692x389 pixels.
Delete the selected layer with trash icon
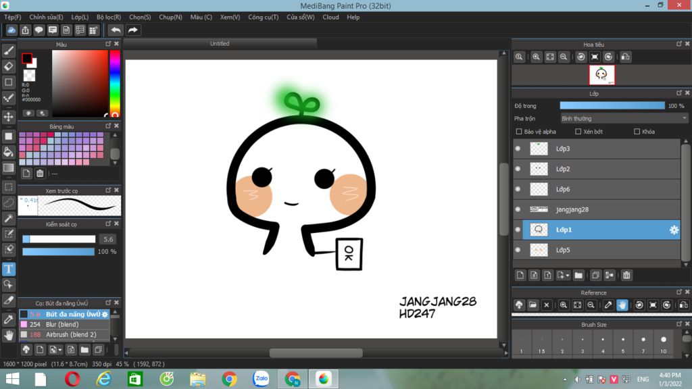[626, 276]
